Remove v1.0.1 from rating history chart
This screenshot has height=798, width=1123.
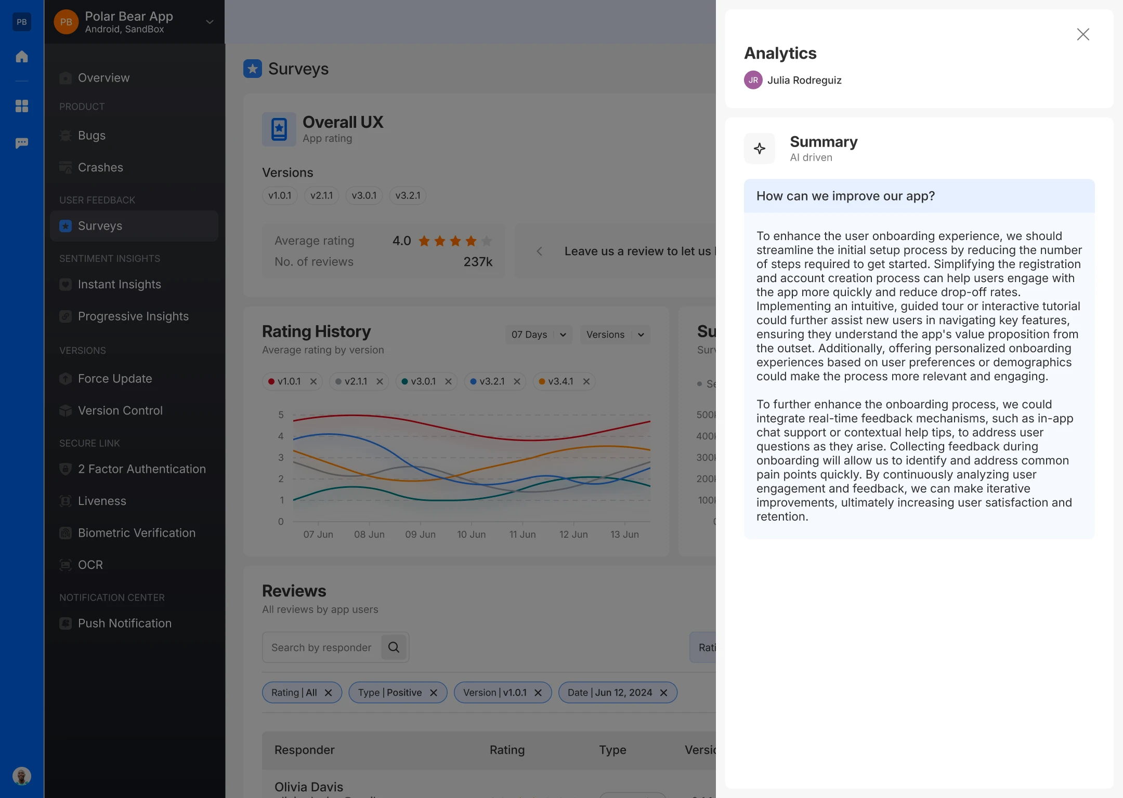[x=314, y=381]
